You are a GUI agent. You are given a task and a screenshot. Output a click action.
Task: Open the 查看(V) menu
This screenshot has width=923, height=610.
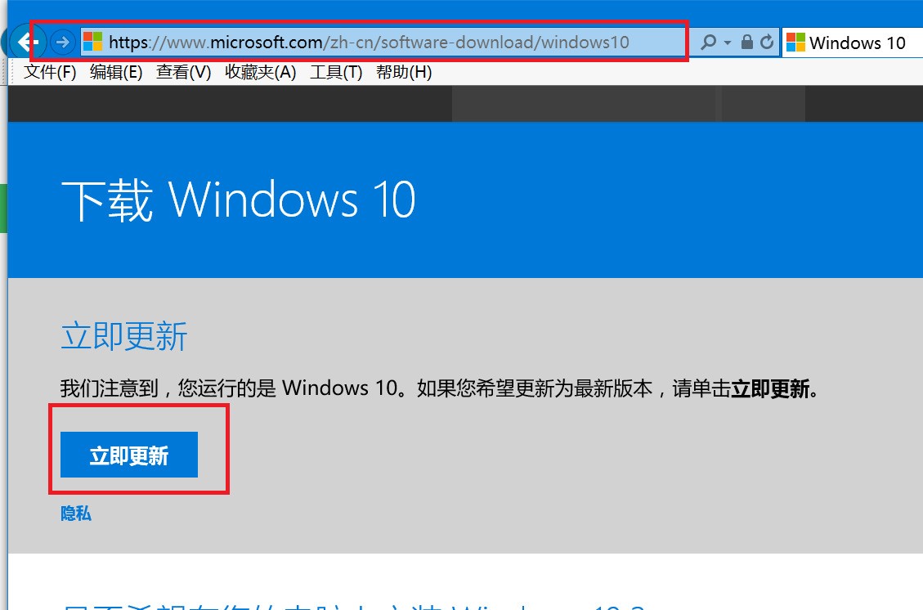click(x=184, y=73)
